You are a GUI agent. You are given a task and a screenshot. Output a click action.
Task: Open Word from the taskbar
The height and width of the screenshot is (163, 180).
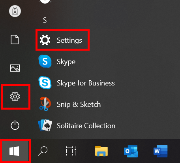coord(161,151)
